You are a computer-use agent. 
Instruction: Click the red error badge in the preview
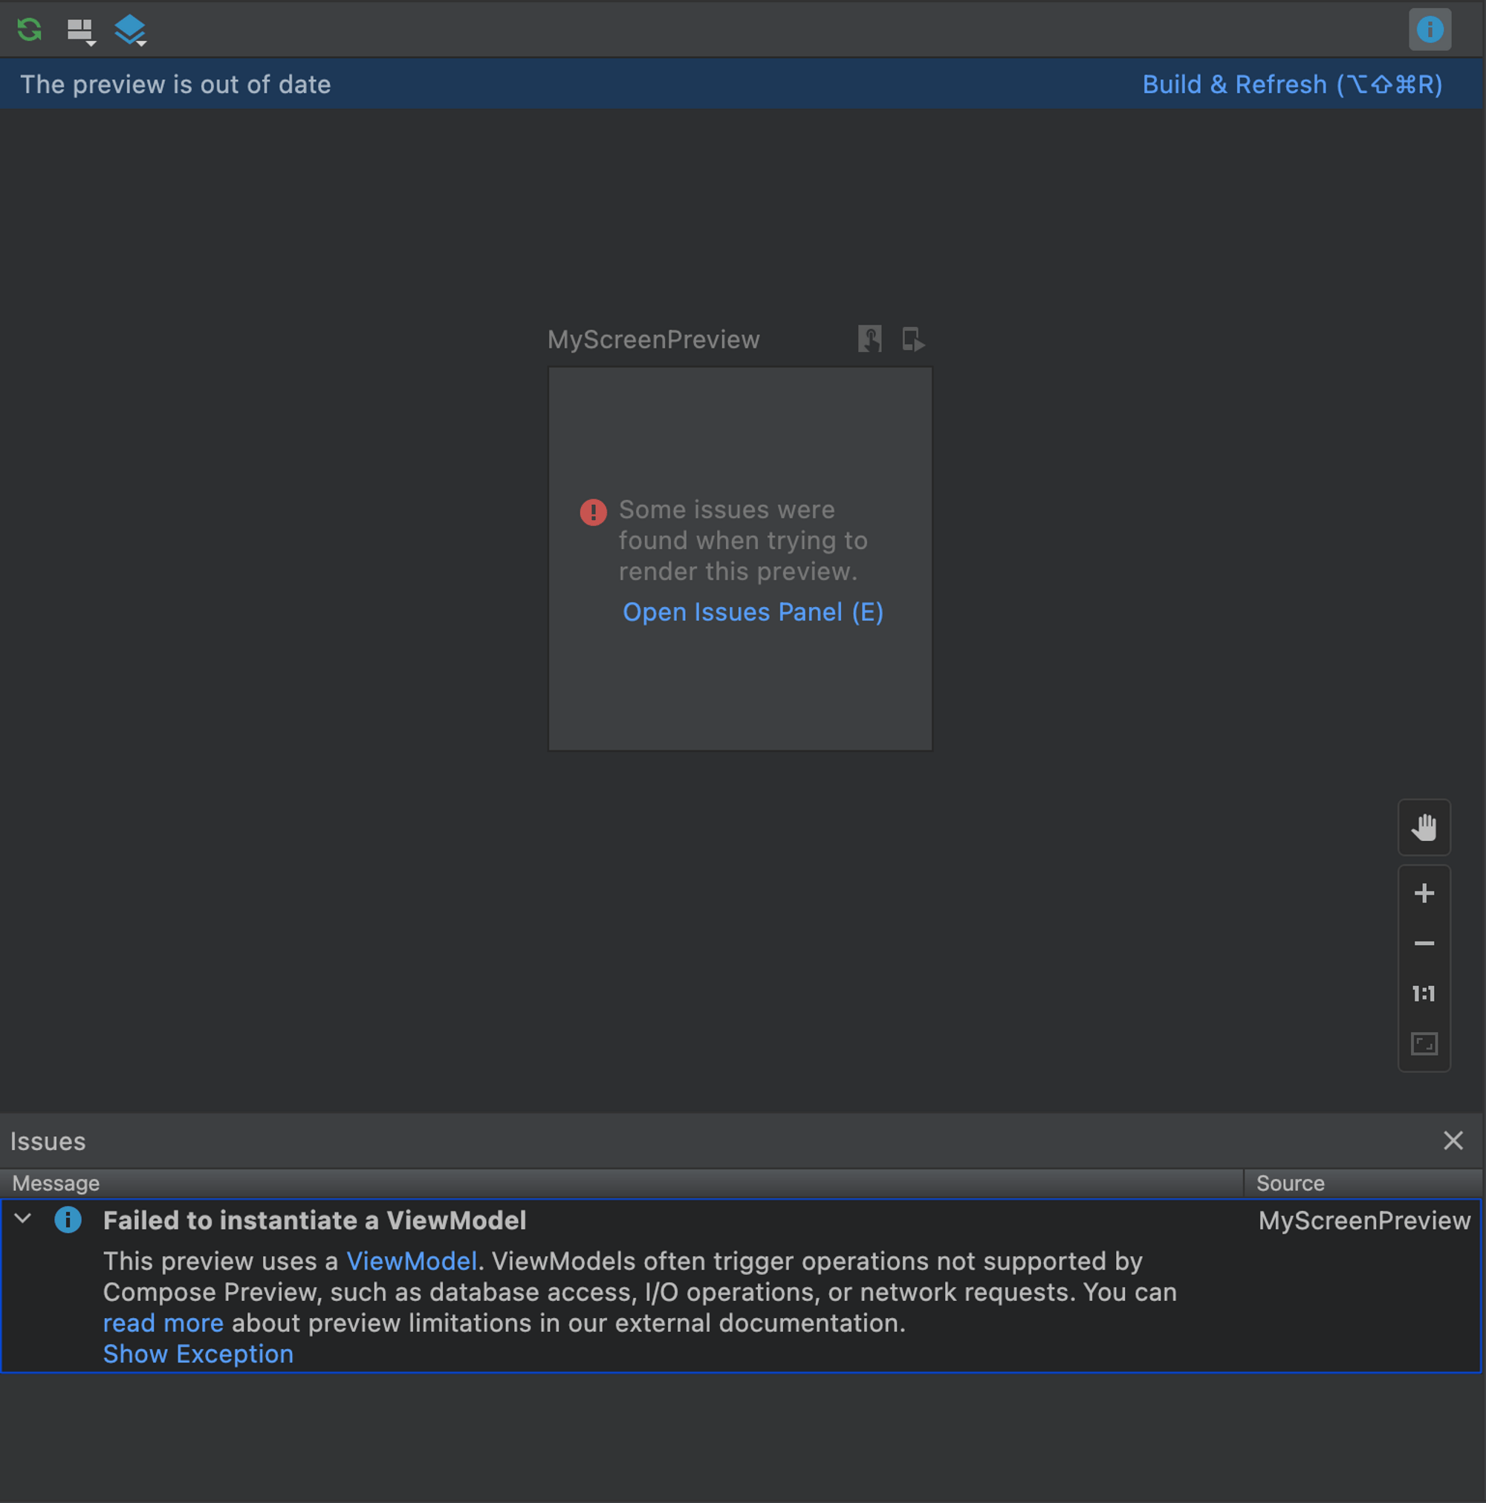[x=593, y=511]
